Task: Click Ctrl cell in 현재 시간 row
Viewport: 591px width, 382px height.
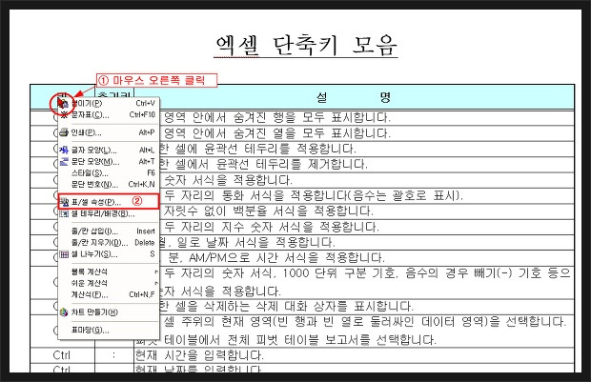Action: 61,355
